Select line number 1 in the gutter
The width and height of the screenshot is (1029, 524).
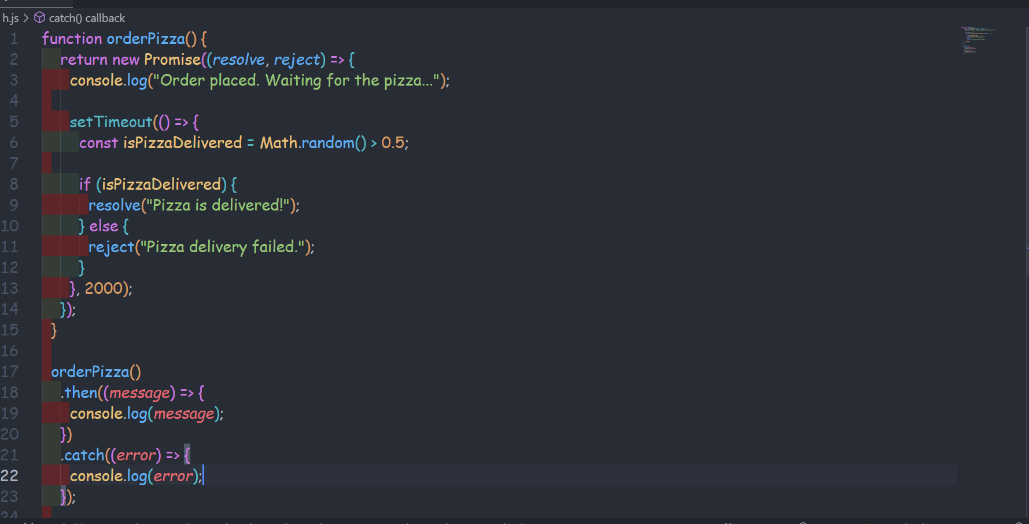[x=14, y=39]
